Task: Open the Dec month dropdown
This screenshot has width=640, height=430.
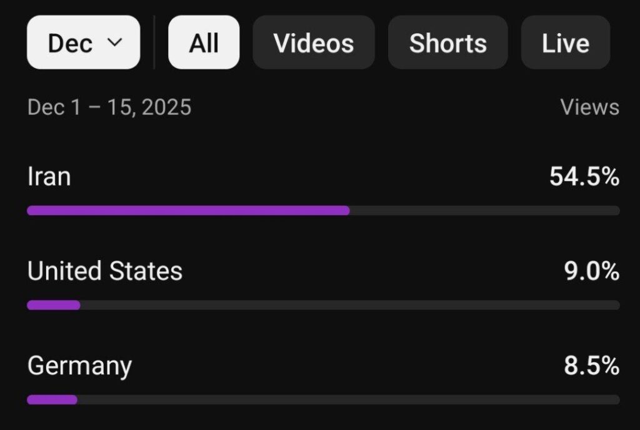Action: 83,42
